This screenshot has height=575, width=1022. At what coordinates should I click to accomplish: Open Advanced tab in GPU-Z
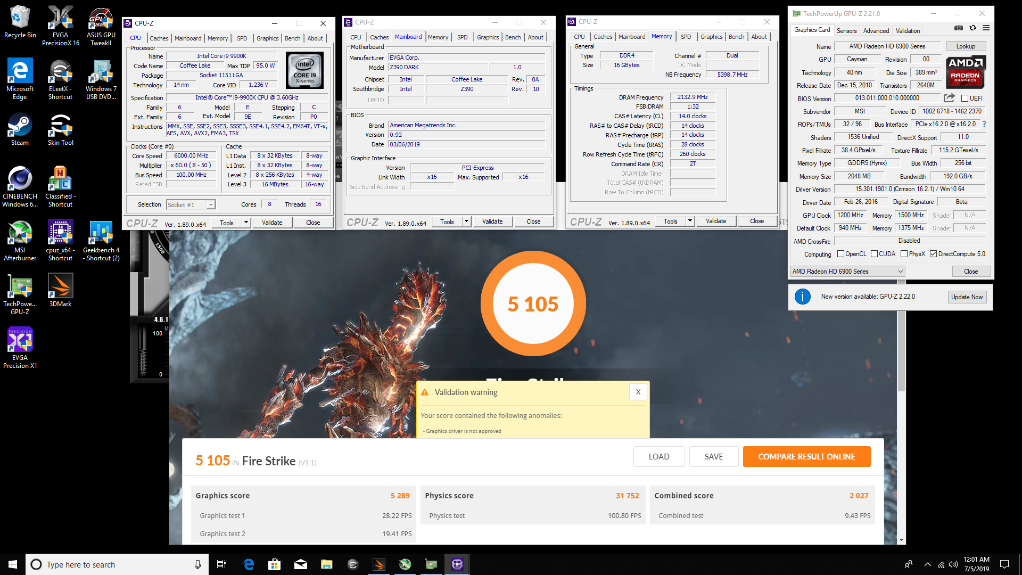coord(876,31)
